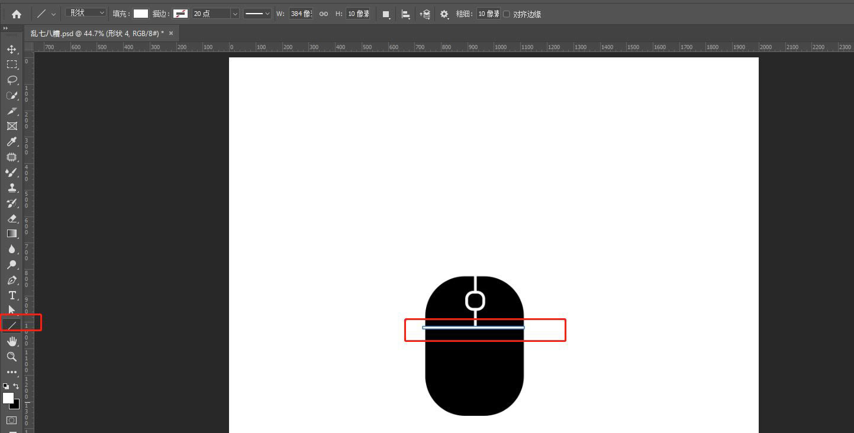Swap foreground and background colors
This screenshot has width=854, height=433.
pos(16,386)
